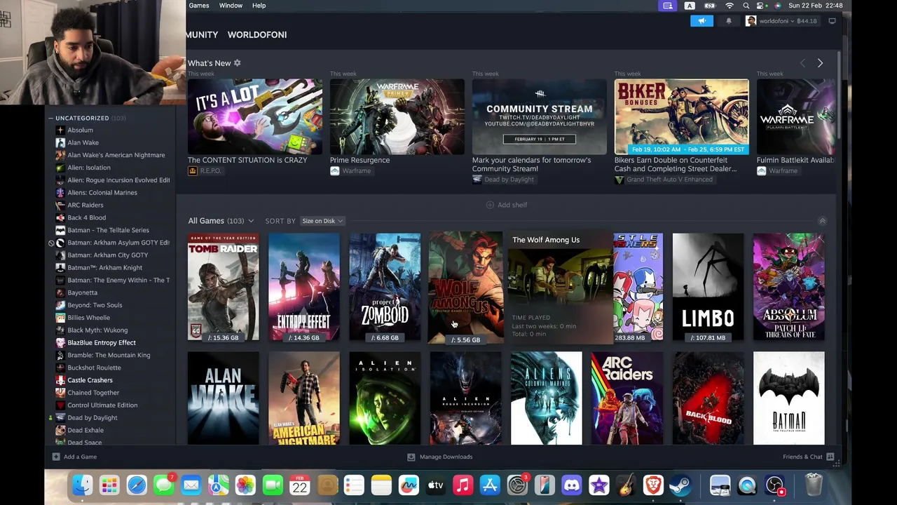Click the Add a Game plus icon

[x=56, y=457]
